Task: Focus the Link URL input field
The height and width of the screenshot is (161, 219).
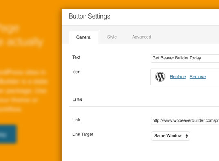Action: (x=185, y=121)
